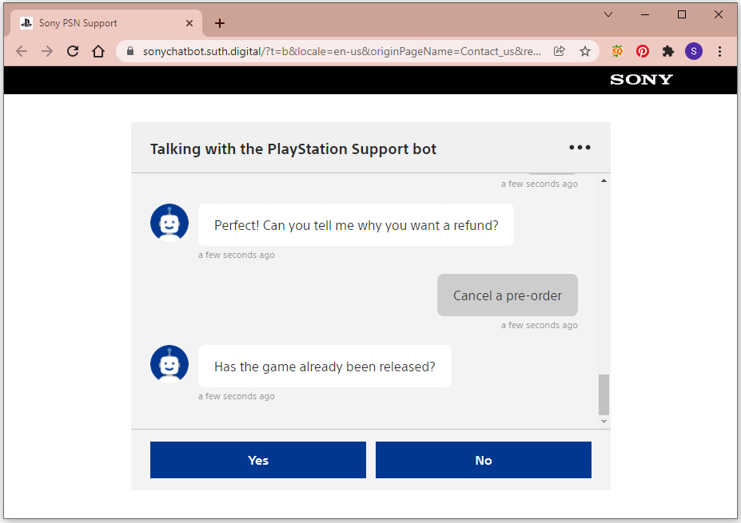Close the Sony PSN Support tab
This screenshot has height=523, width=741.
[x=189, y=23]
